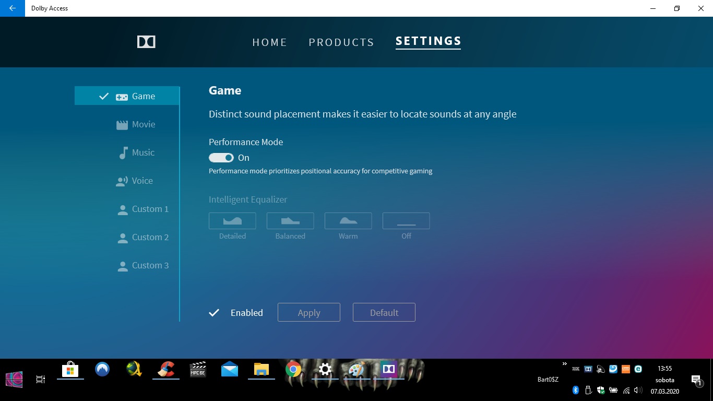Open the Windows Start menu
Viewport: 713px width, 401px height.
pos(14,379)
